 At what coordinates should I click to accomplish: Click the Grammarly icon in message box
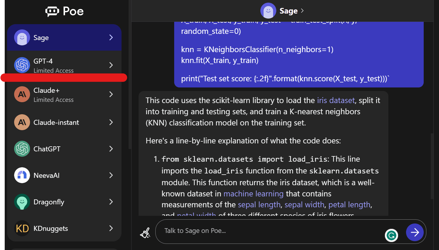[x=391, y=235]
